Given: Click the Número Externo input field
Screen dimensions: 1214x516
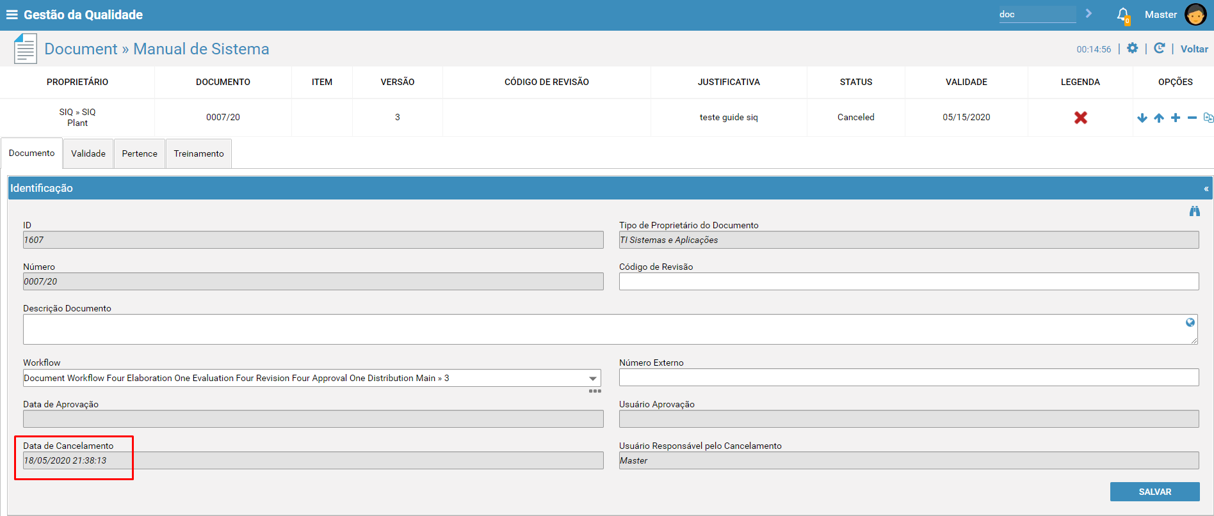Looking at the screenshot, I should (909, 377).
